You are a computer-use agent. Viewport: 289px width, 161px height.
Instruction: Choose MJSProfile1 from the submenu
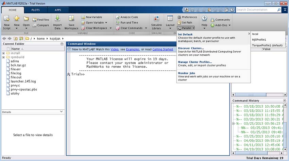coord(259,39)
